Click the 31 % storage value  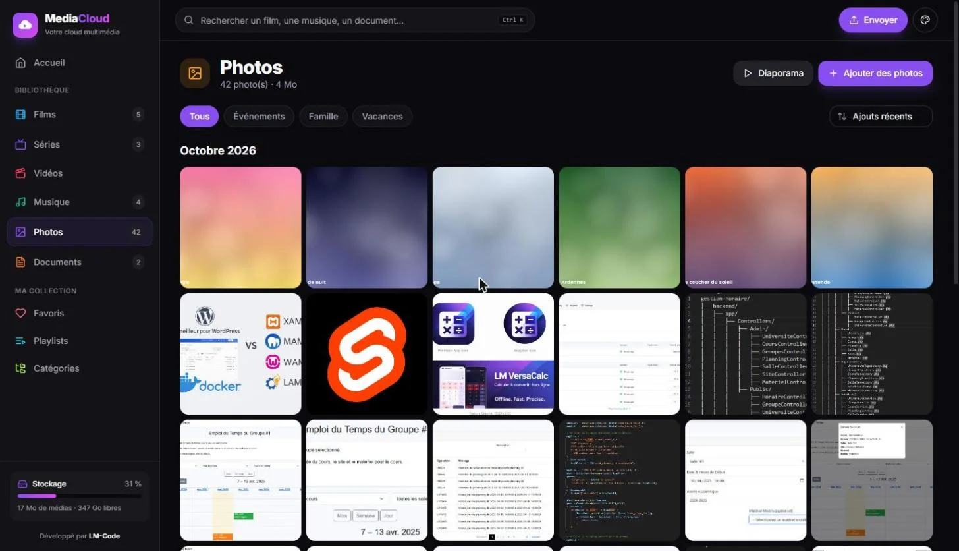tap(133, 484)
